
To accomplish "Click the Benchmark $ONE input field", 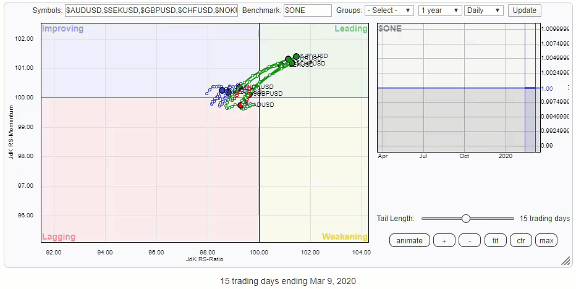I will [x=307, y=10].
